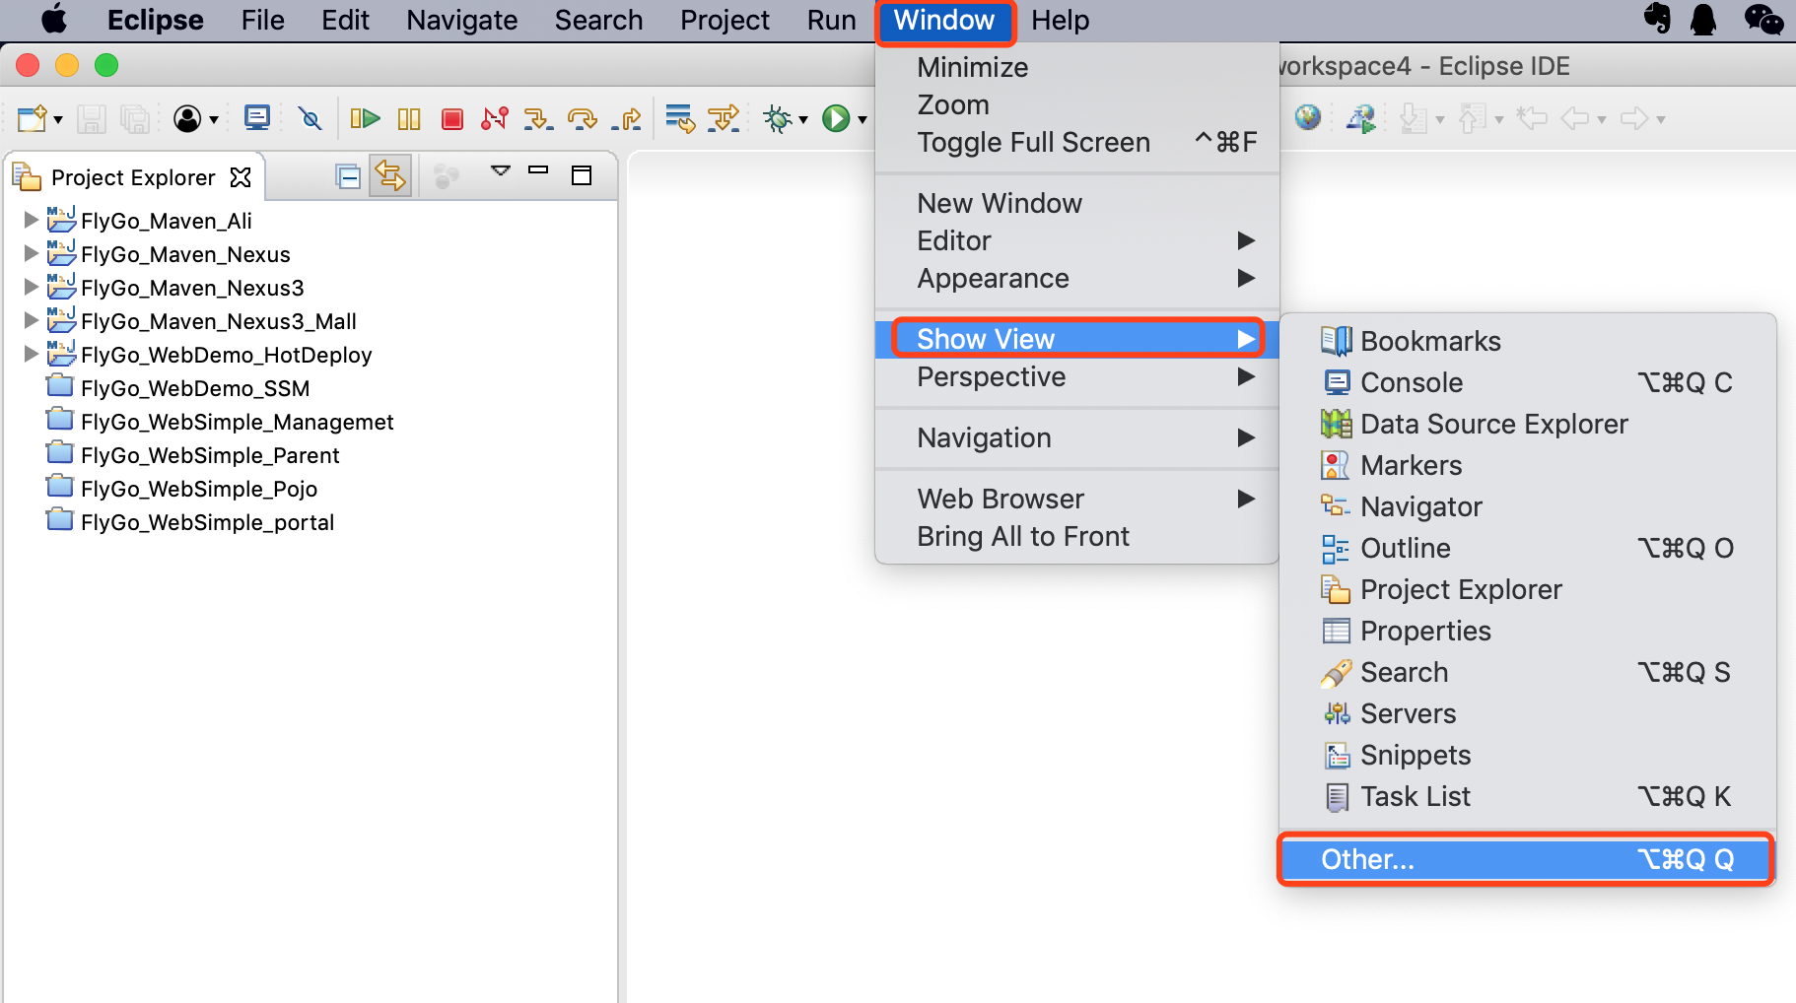Click the Resume debug icon

point(366,119)
